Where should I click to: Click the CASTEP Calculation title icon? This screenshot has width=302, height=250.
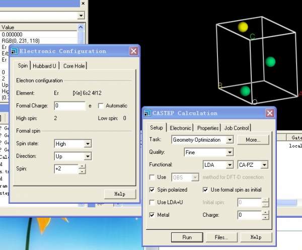[x=147, y=113]
